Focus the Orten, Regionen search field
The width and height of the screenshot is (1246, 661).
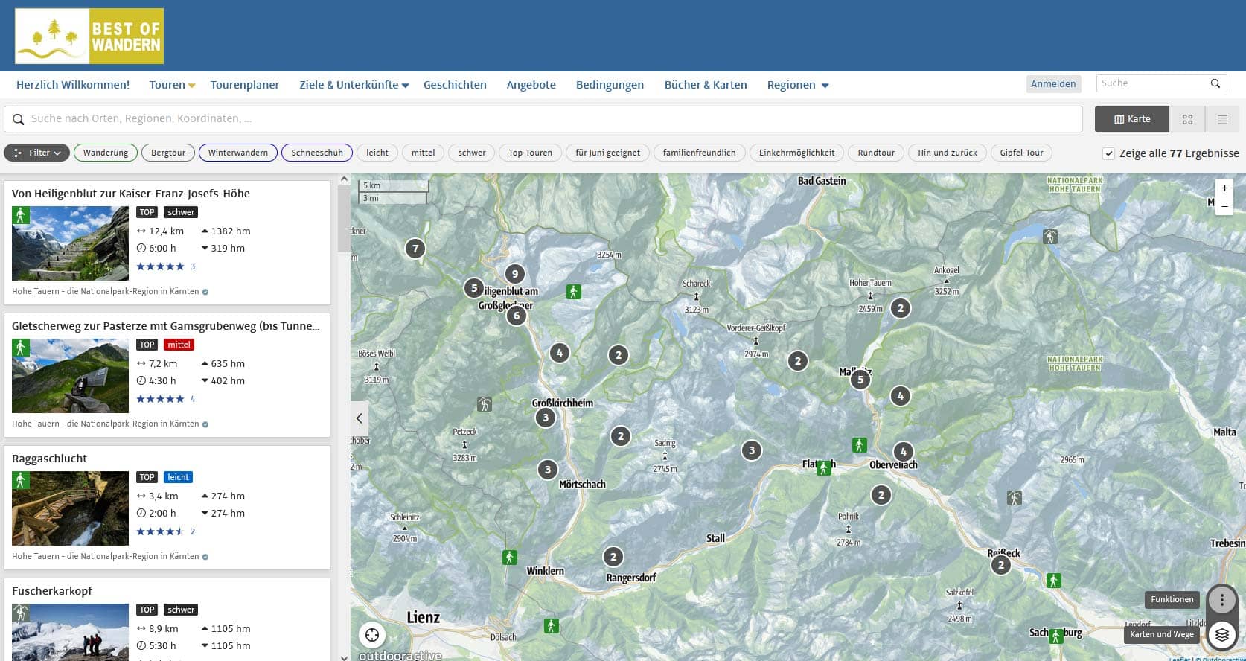(543, 119)
